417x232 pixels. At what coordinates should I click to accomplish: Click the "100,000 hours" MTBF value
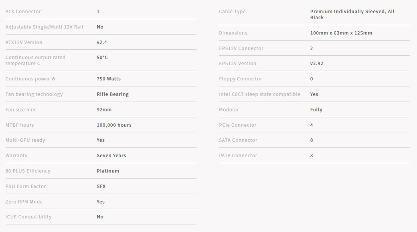pos(114,125)
